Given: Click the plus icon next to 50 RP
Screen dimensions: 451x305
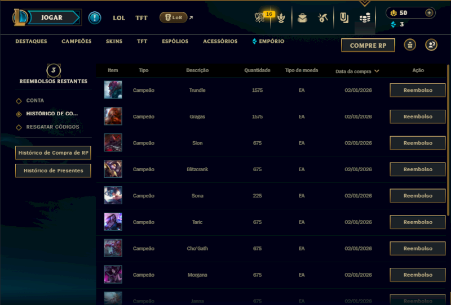Looking at the screenshot, I should (x=429, y=13).
